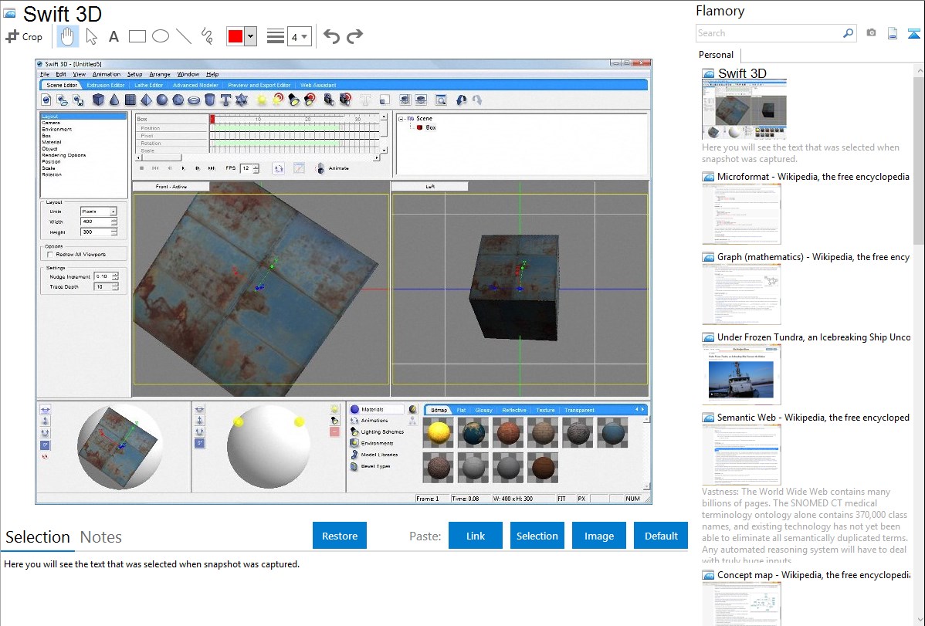Pick the ellipse shape tool
This screenshot has height=626, width=925.
click(161, 36)
